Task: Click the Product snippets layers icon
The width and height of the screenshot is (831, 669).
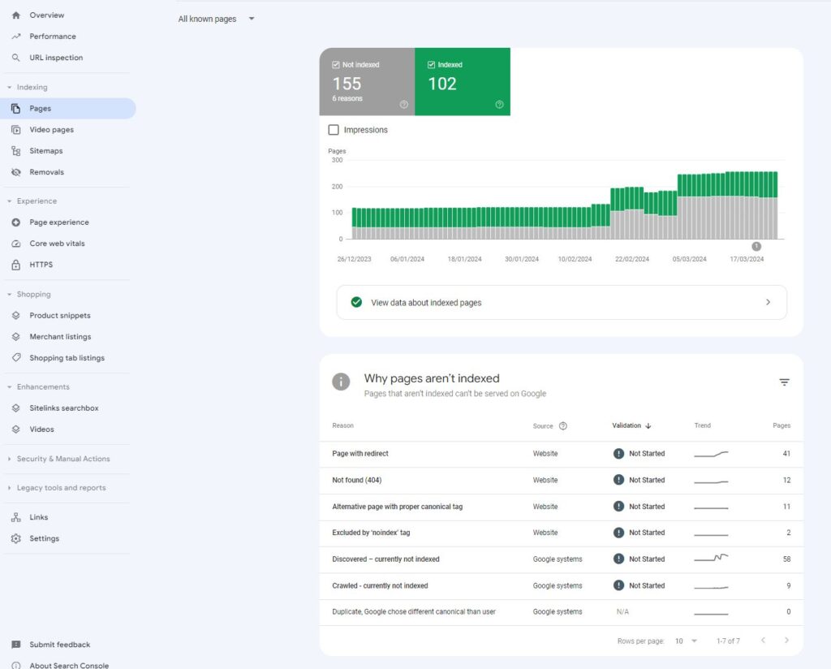Action: pyautogui.click(x=16, y=315)
